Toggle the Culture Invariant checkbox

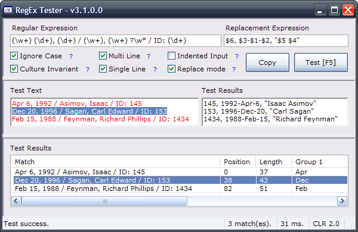[x=14, y=69]
